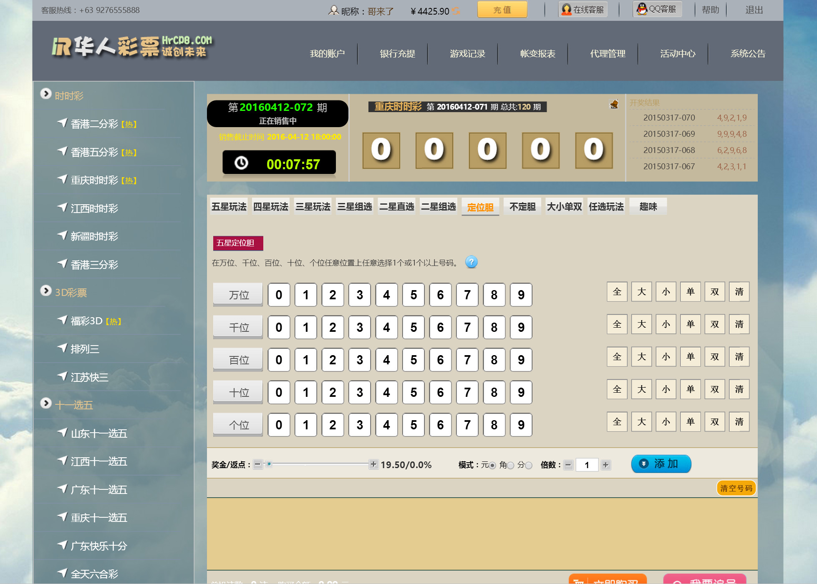
Task: Open QQ客服 penguin support button
Action: (x=657, y=9)
